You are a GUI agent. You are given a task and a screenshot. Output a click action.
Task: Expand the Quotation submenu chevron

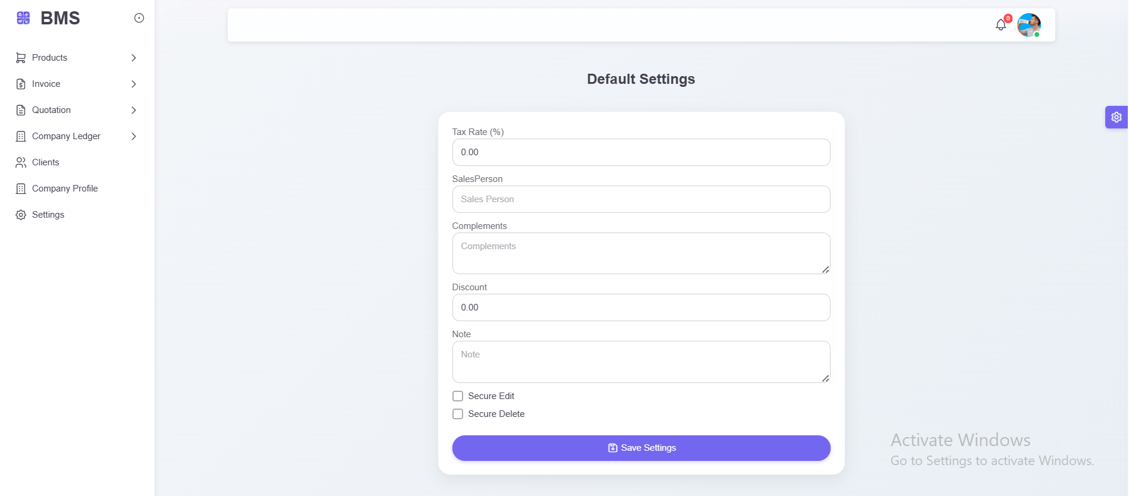(x=134, y=110)
